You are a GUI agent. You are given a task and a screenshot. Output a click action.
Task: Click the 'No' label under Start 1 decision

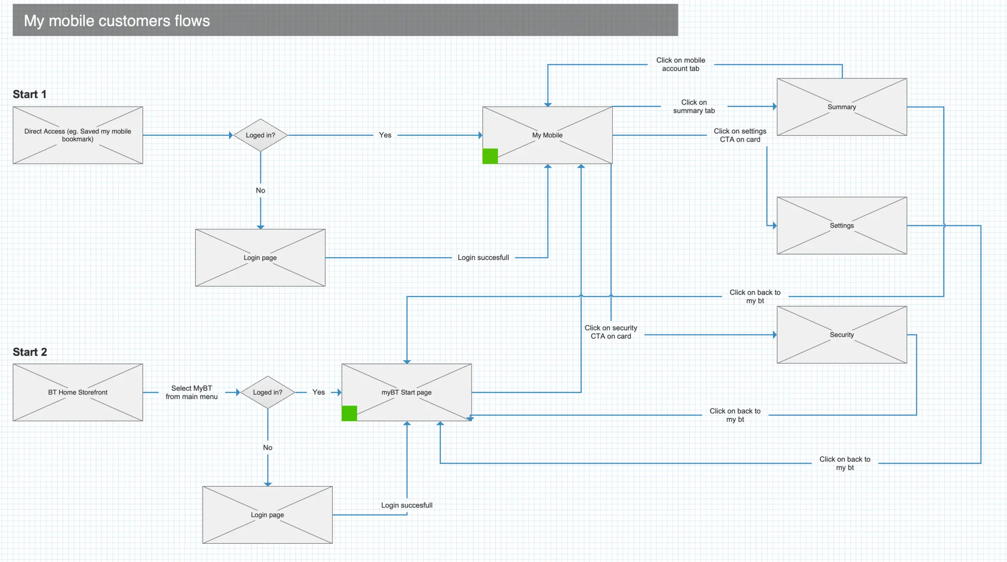[260, 190]
